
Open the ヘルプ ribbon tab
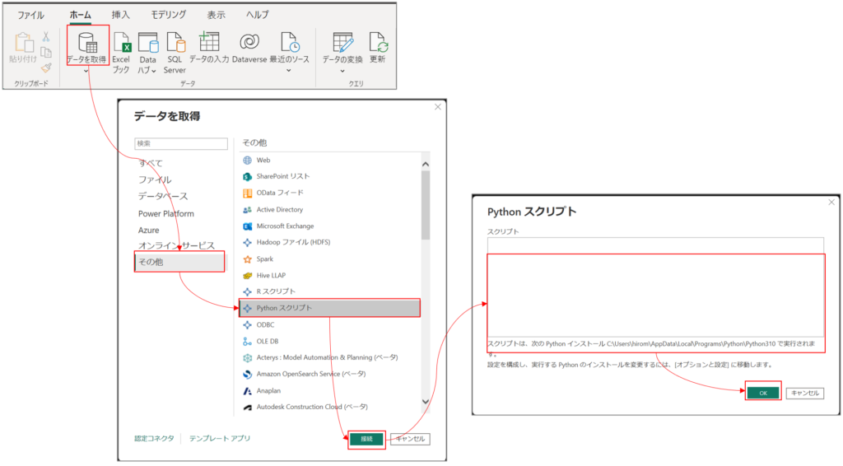(x=257, y=15)
